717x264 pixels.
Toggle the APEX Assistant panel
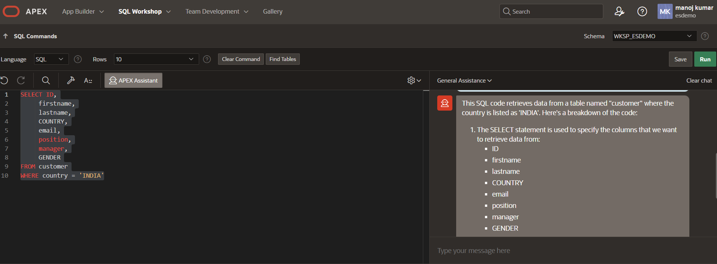point(133,80)
